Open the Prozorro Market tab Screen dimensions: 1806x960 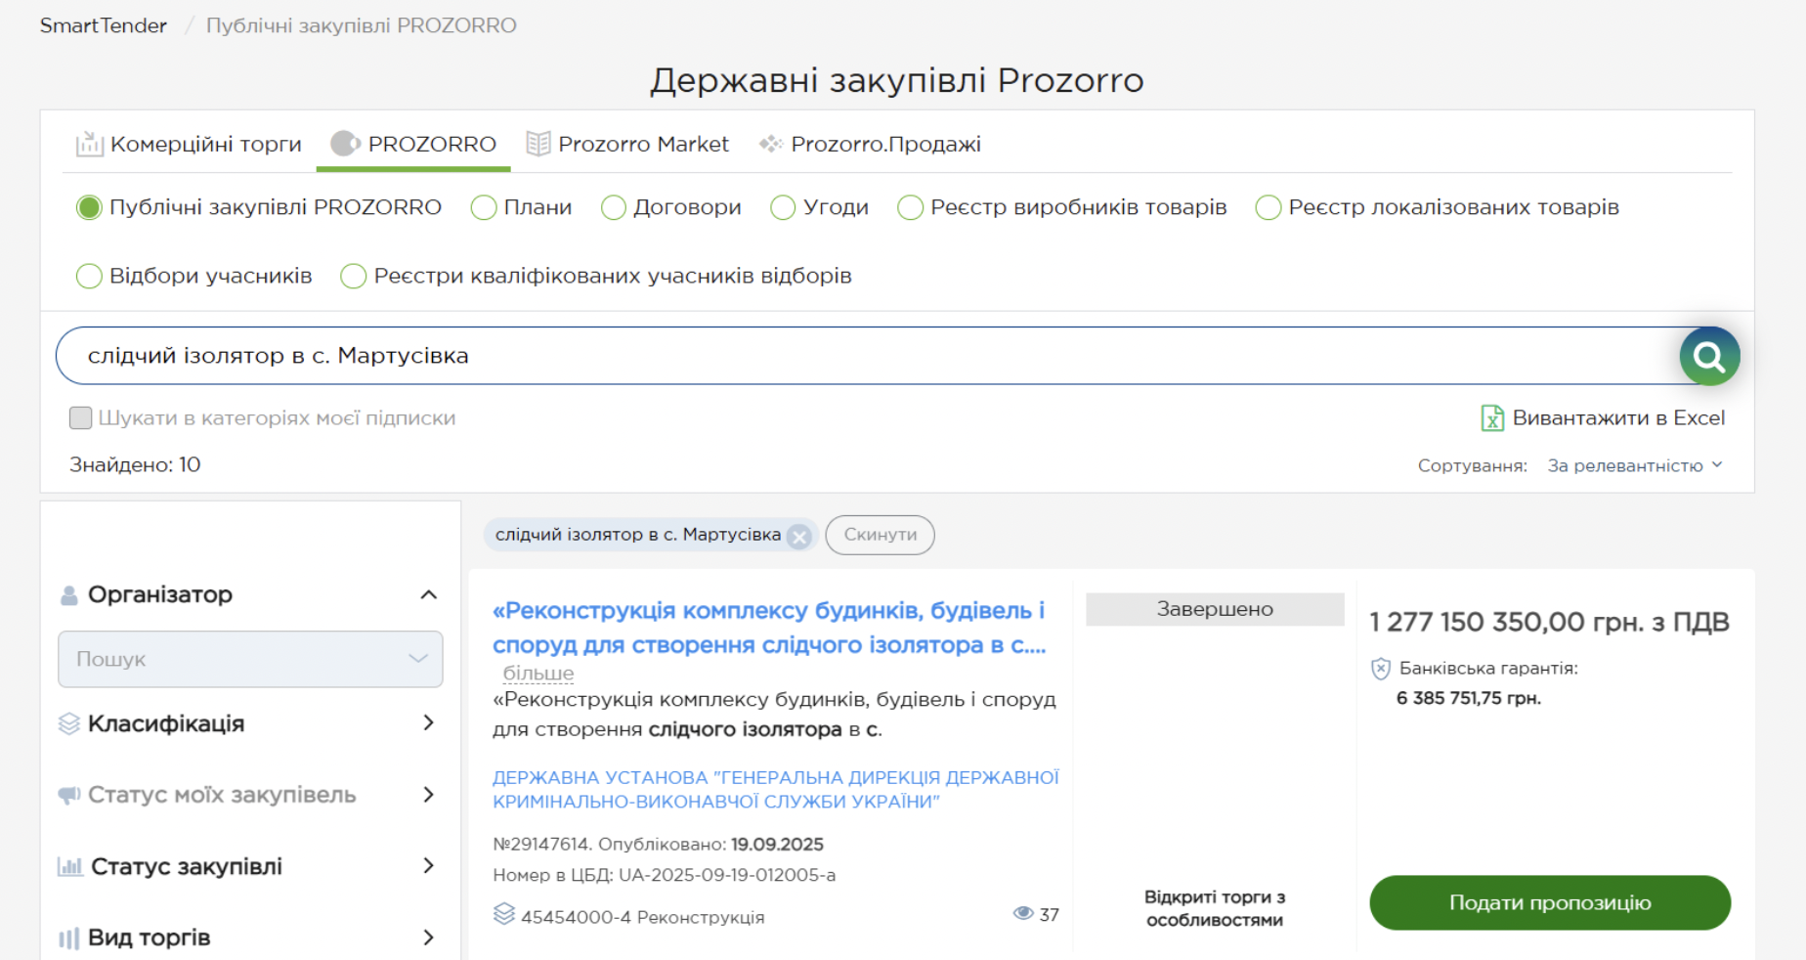click(627, 144)
